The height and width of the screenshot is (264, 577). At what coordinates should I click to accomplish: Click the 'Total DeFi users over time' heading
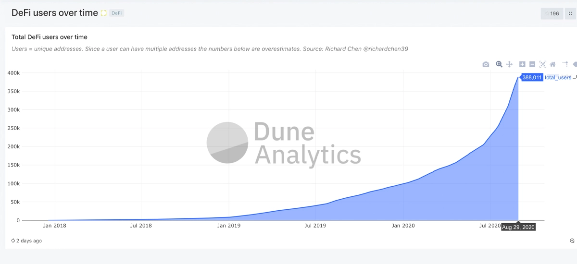(50, 37)
